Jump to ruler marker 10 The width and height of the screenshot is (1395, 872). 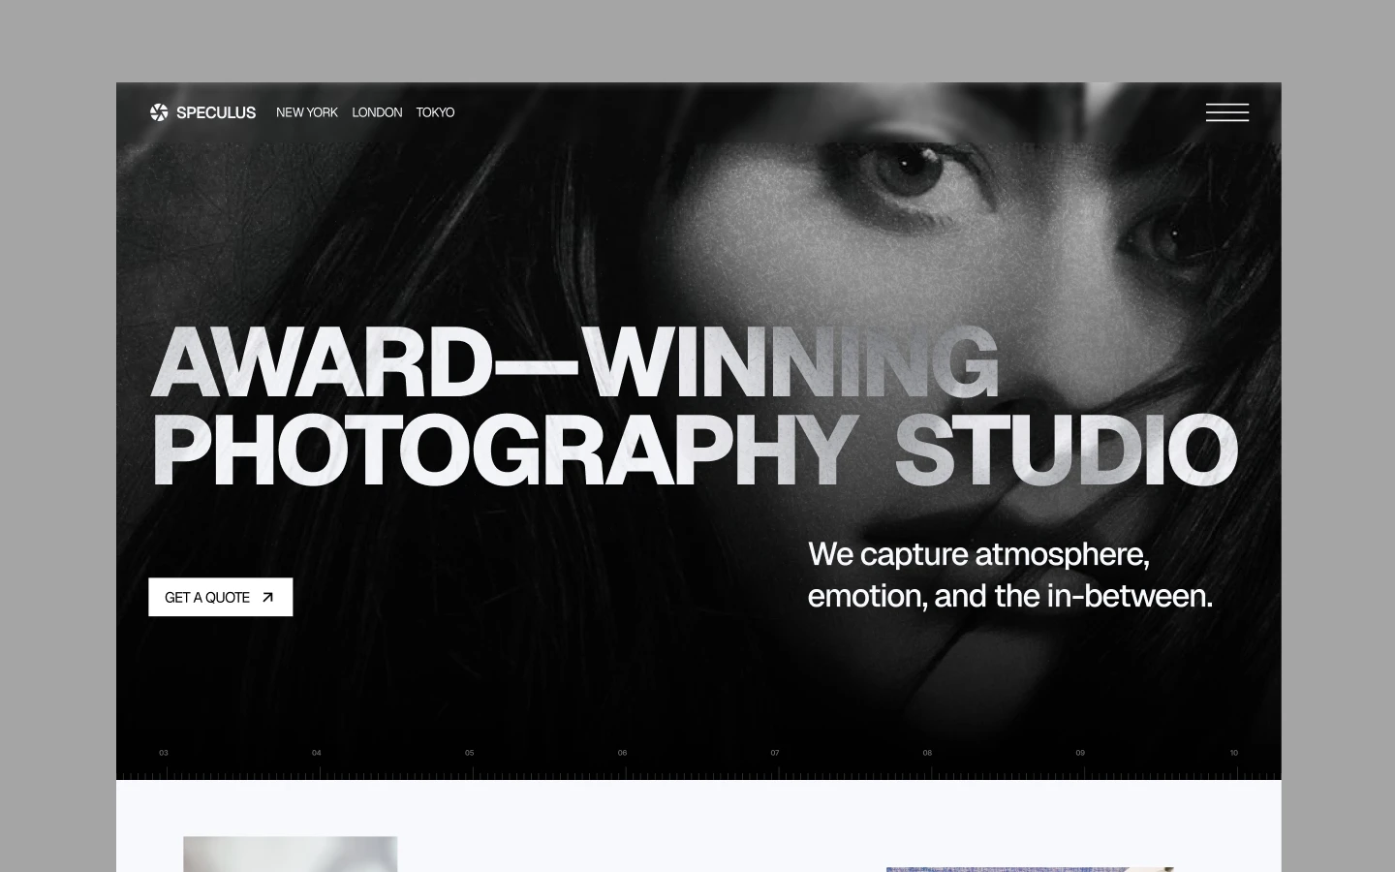pyautogui.click(x=1233, y=753)
